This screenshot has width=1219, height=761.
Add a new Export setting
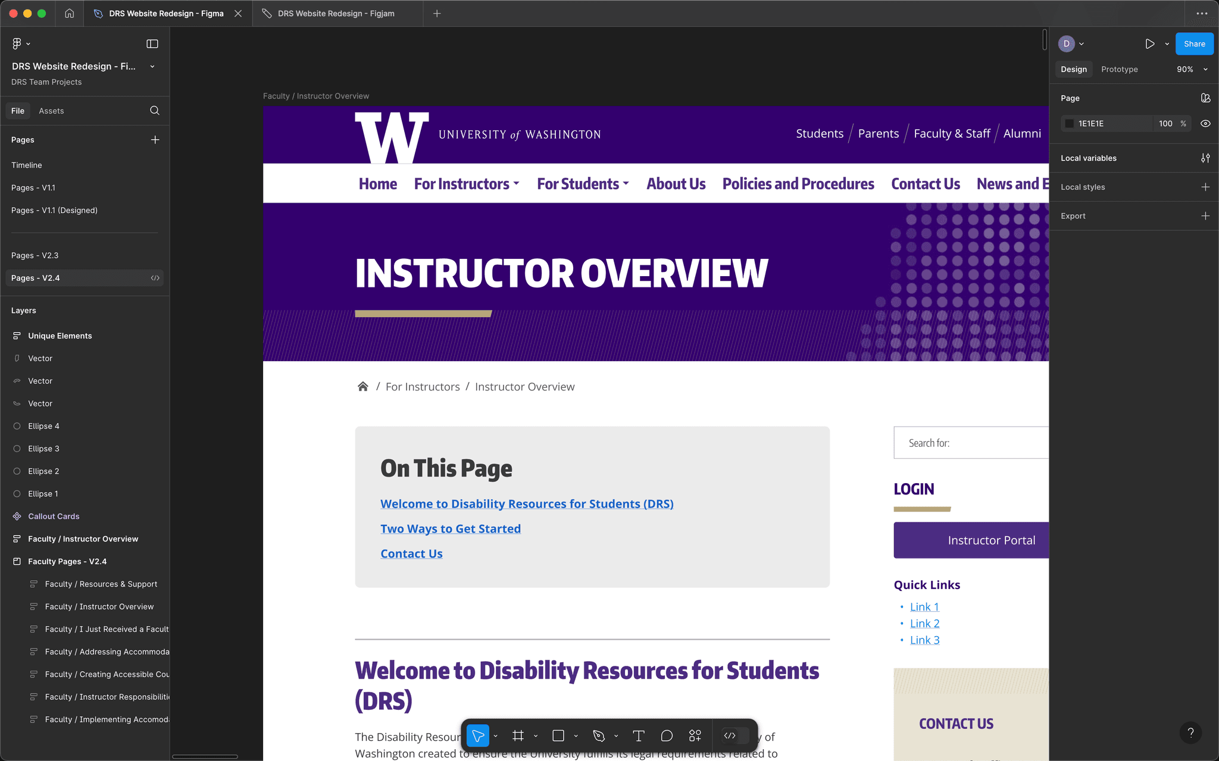coord(1206,215)
